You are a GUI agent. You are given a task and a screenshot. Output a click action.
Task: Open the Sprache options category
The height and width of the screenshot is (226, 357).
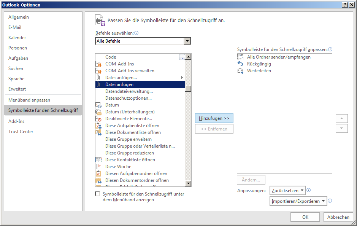pos(43,79)
